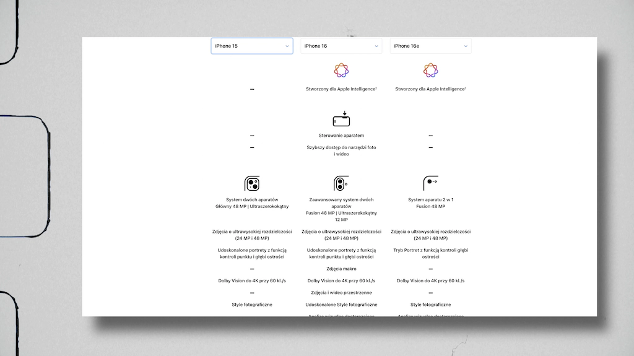
Task: Click 'Stworzony dla Apple Intelligence' under iPhone 16
Action: tap(341, 89)
